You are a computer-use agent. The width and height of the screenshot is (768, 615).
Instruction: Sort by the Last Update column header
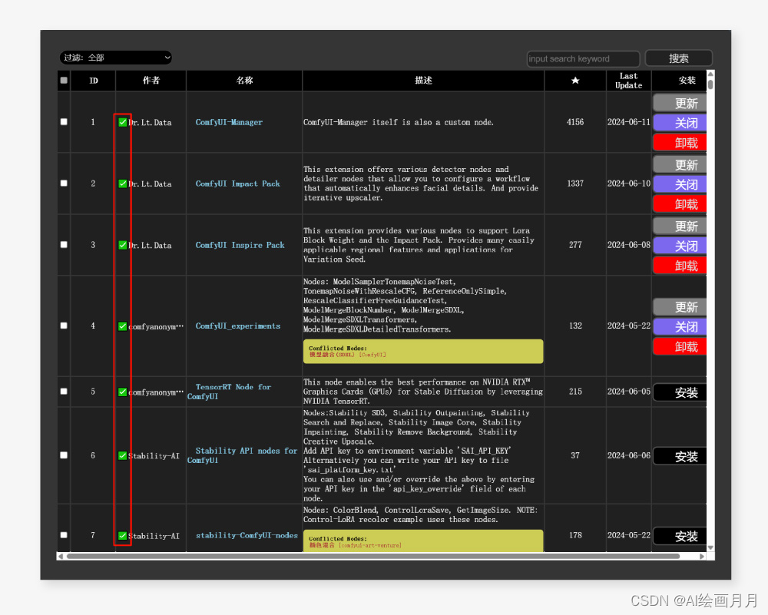pyautogui.click(x=629, y=81)
